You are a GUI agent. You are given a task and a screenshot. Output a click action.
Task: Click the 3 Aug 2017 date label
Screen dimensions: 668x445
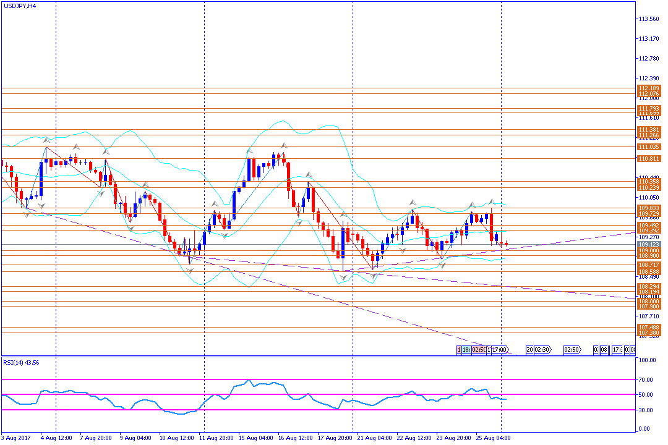[x=15, y=438]
